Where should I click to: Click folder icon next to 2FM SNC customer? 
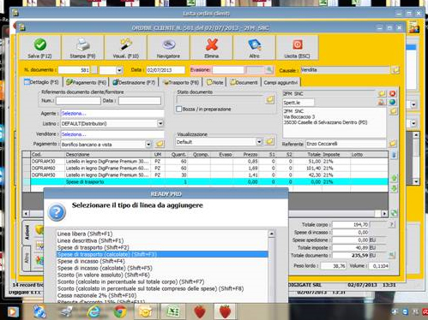382,93
